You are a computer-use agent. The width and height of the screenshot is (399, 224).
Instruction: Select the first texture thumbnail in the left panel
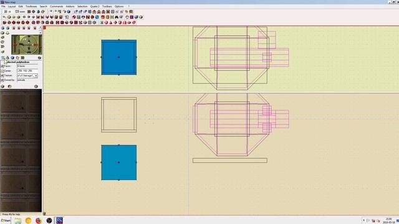(x=21, y=103)
